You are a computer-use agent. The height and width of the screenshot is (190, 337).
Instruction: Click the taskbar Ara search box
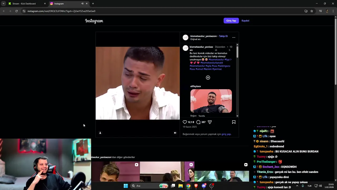149,186
